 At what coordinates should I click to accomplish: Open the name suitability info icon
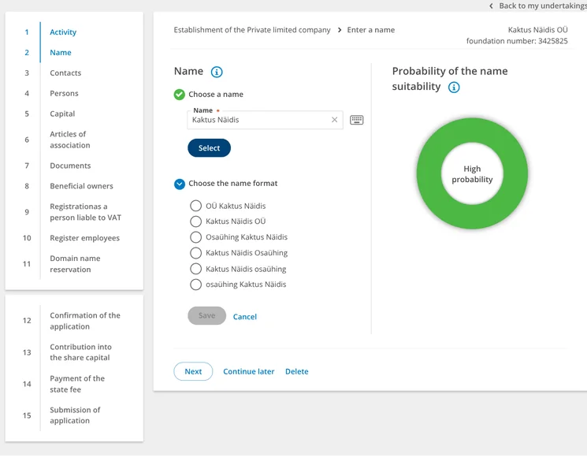(x=454, y=88)
